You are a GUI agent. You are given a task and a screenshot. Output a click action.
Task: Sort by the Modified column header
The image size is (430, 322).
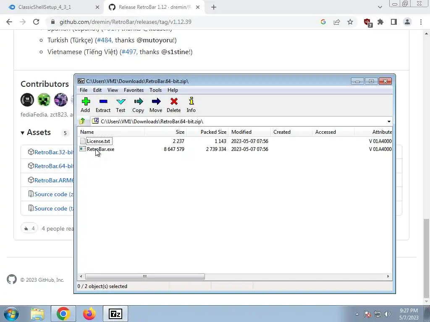click(249, 132)
